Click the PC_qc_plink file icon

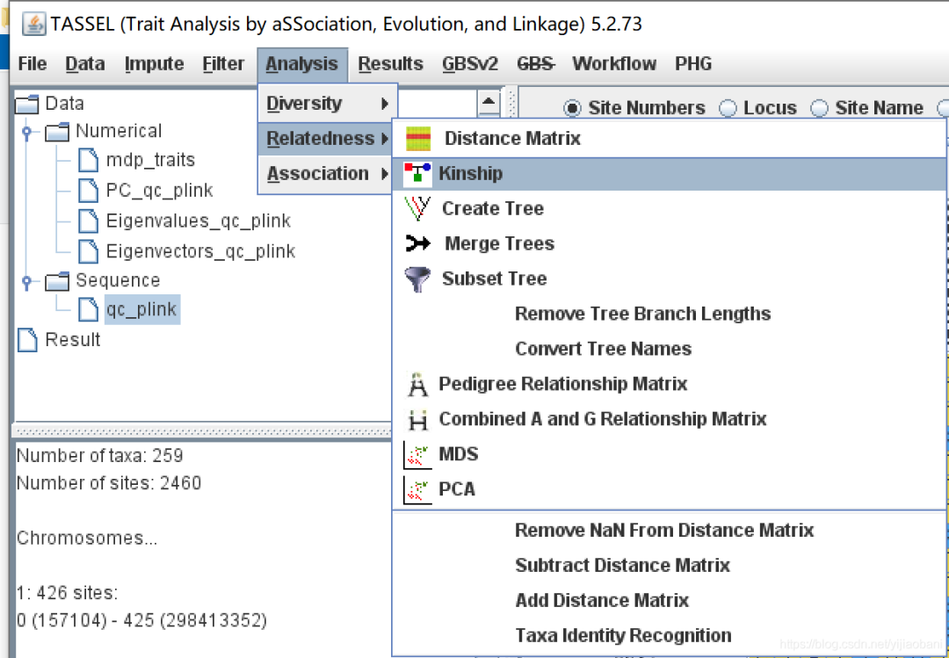pyautogui.click(x=89, y=191)
